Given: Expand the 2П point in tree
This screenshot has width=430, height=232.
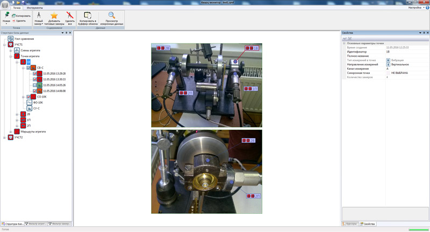Looking at the screenshot, I should (x=17, y=126).
